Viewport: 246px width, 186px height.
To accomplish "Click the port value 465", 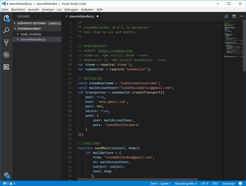I will coord(99,106).
